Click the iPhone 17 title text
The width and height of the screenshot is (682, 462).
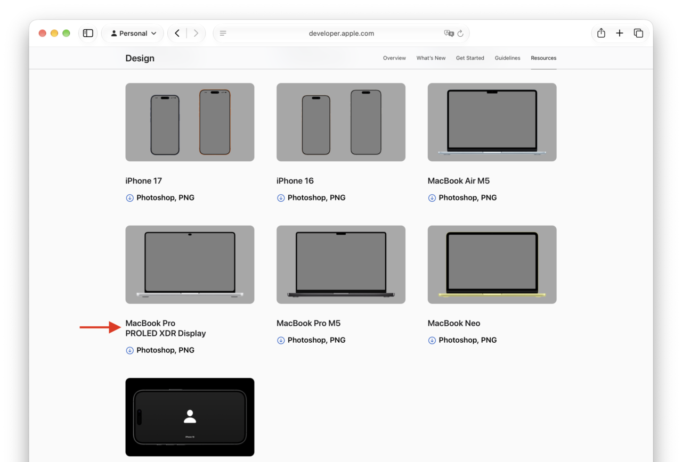pyautogui.click(x=144, y=181)
